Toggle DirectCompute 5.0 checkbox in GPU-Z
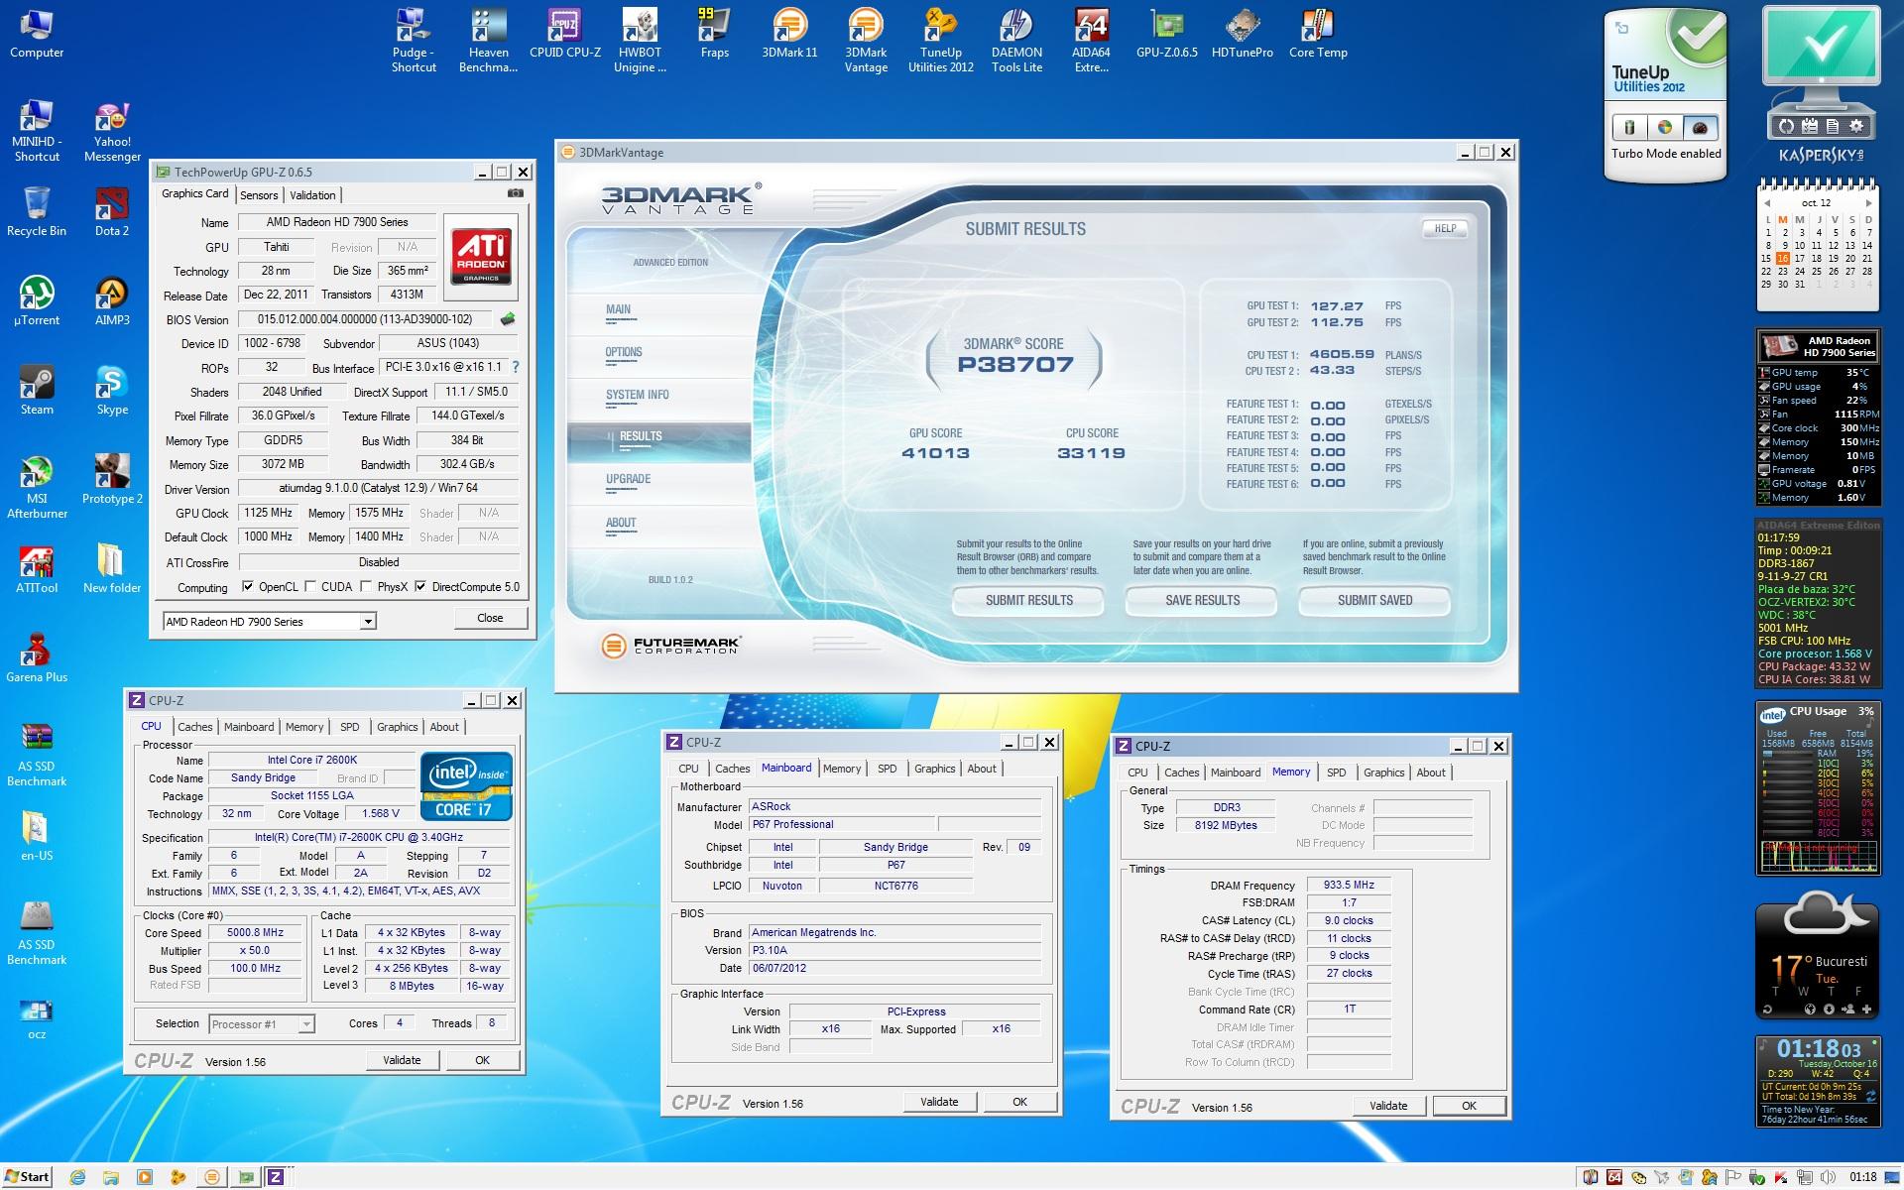The image size is (1904, 1190). [420, 587]
